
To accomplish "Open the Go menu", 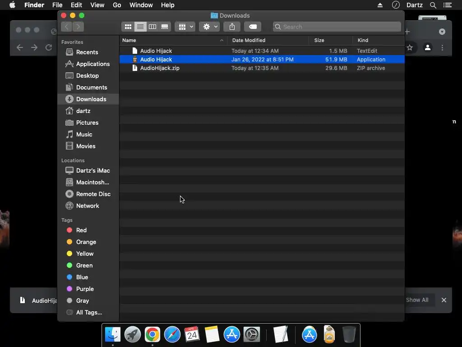I will [x=117, y=5].
